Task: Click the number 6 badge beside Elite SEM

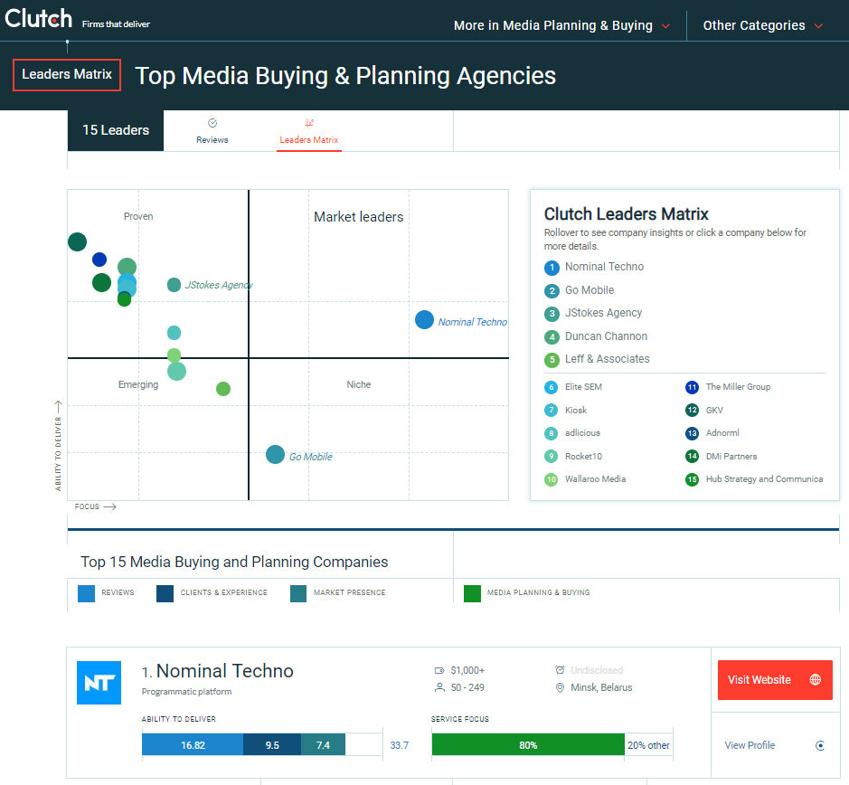Action: click(552, 387)
